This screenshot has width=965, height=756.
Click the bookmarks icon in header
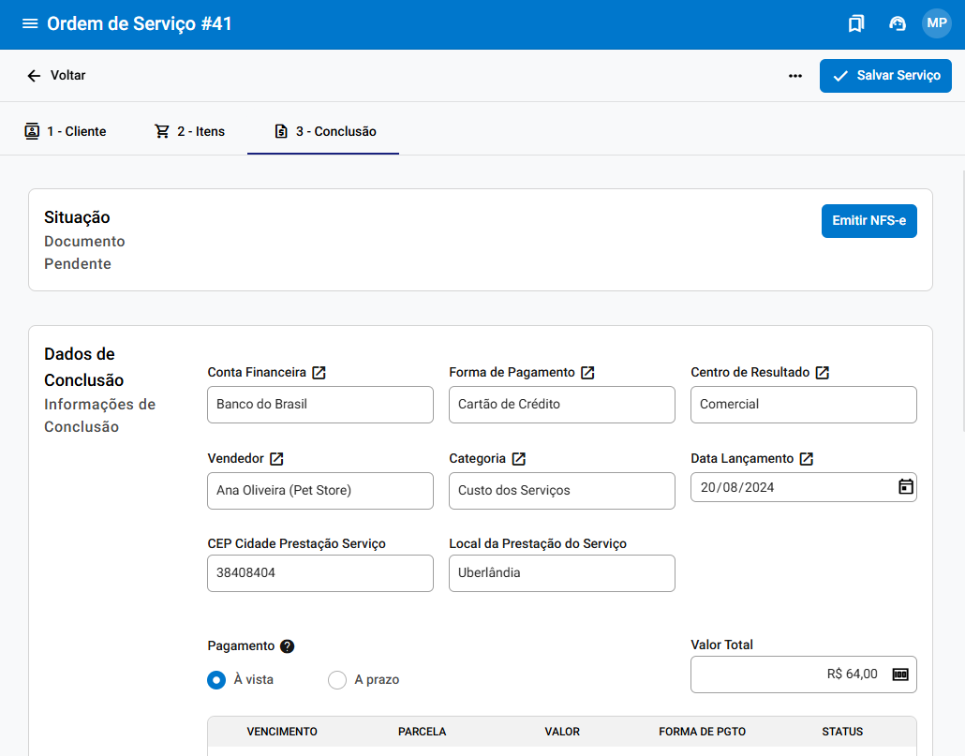[x=855, y=23]
